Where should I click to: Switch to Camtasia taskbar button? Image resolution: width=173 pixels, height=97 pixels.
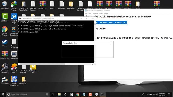[90, 95]
